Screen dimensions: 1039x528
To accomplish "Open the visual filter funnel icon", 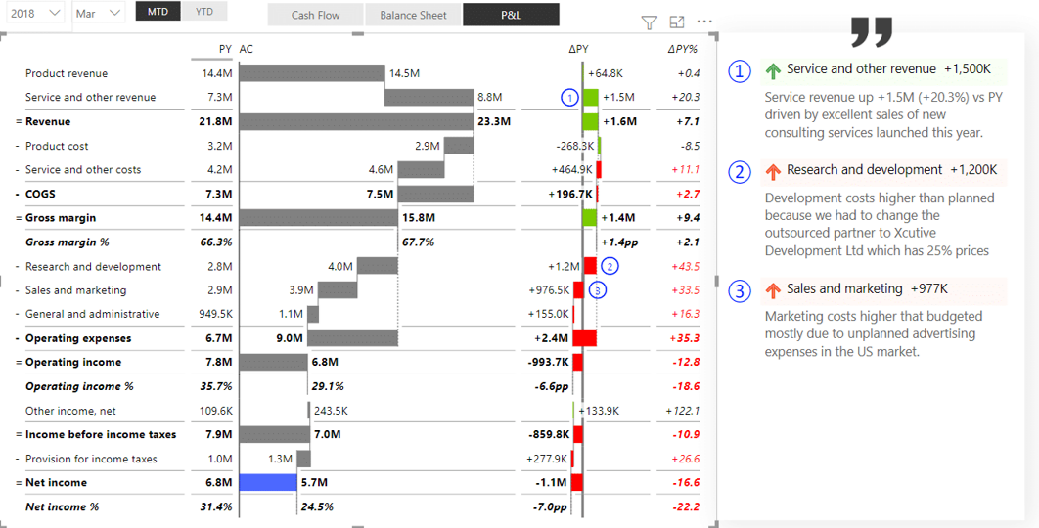I will click(649, 22).
